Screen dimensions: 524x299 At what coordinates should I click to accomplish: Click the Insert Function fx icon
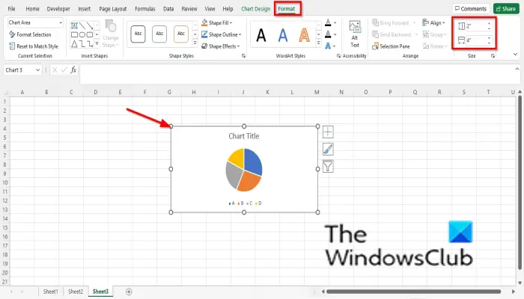(73, 70)
